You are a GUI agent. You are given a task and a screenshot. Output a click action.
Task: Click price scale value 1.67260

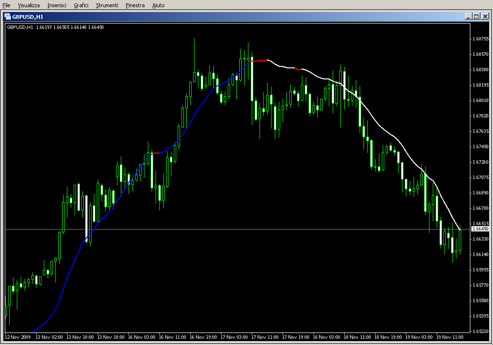click(x=481, y=162)
